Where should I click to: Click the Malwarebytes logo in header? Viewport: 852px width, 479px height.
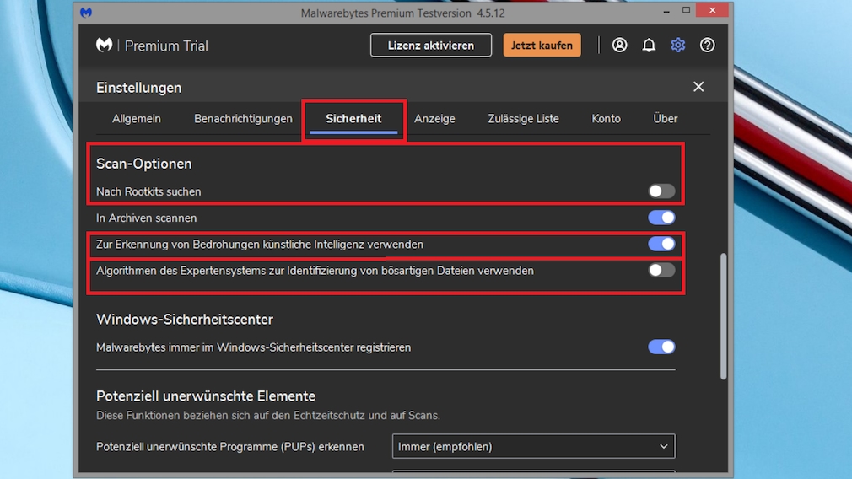(104, 45)
